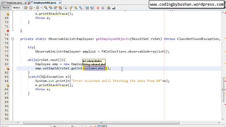This screenshot has width=226, height=127.
Task: Close the Employee.java tab
Action: coord(25,3)
